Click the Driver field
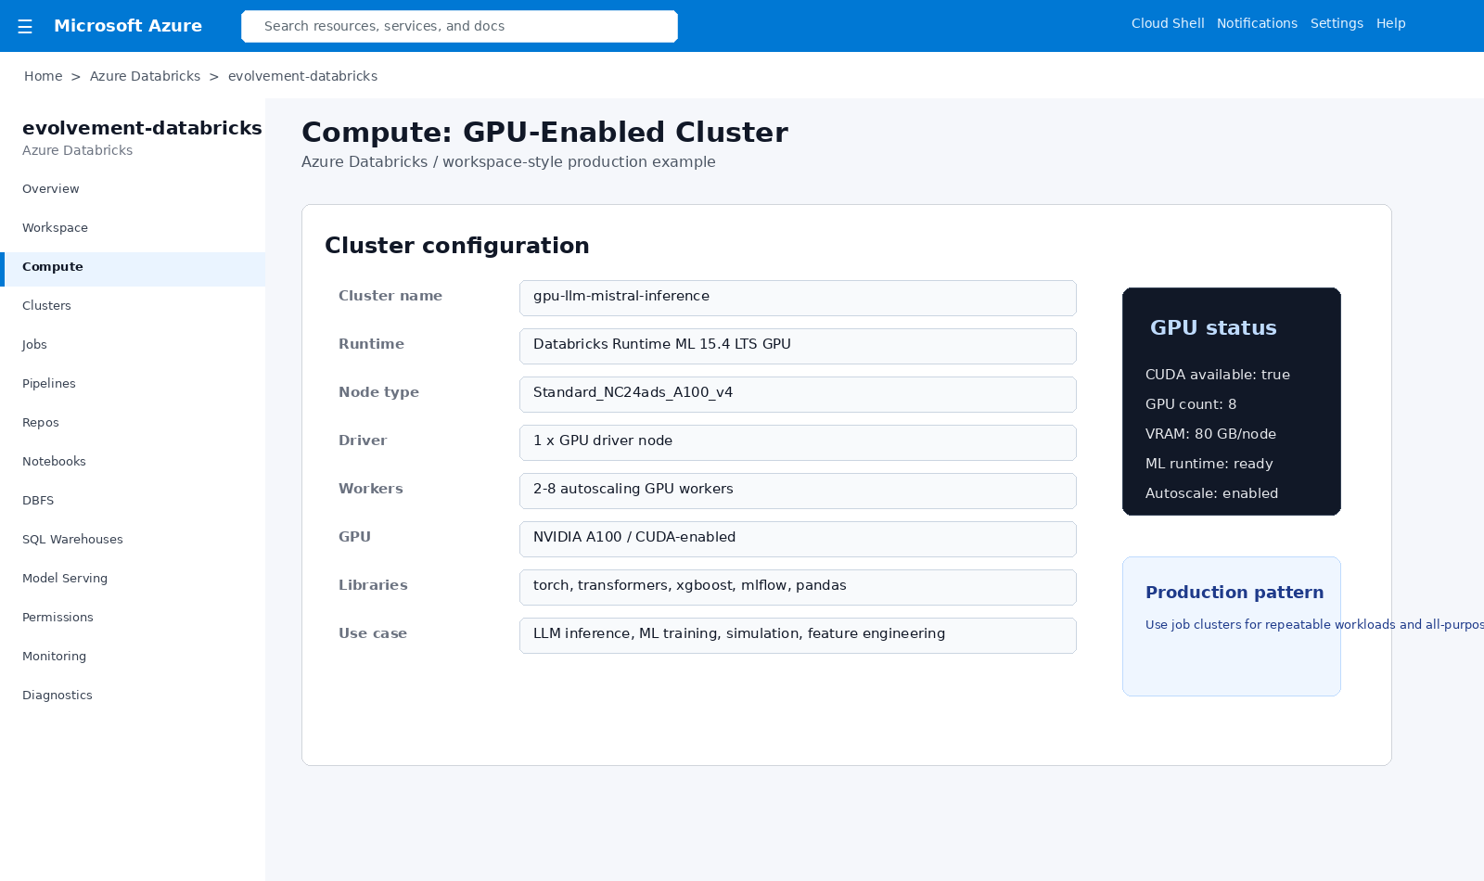 [x=798, y=442]
